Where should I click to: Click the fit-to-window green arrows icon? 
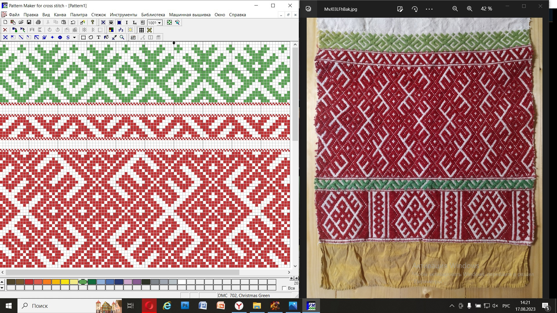click(x=169, y=22)
